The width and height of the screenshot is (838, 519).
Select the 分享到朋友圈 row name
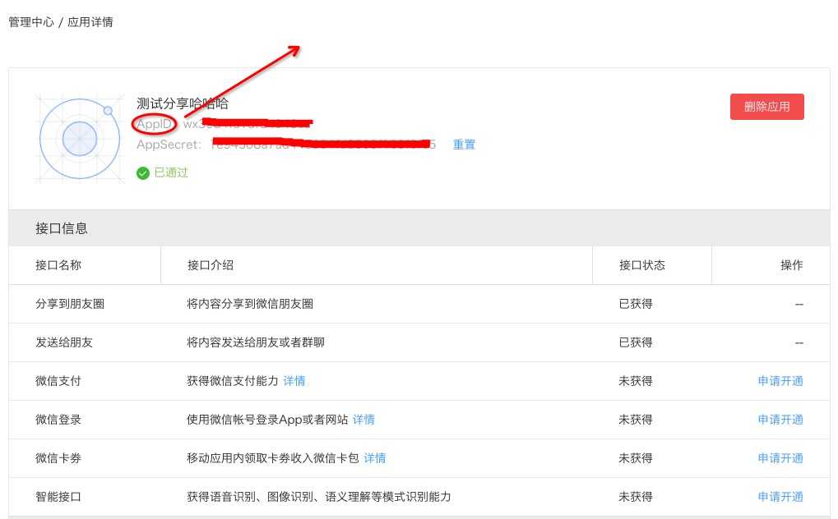[x=70, y=304]
